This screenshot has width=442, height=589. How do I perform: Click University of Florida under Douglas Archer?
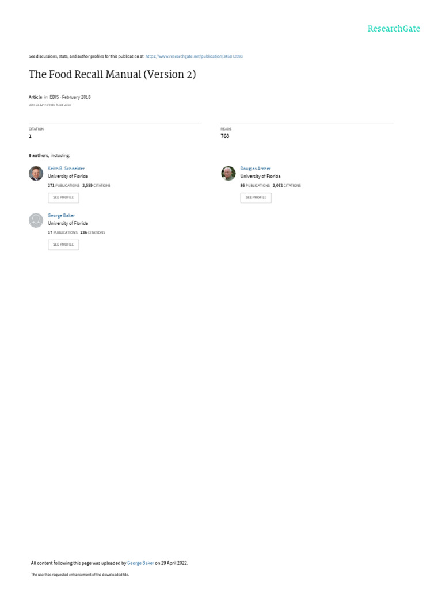[260, 176]
